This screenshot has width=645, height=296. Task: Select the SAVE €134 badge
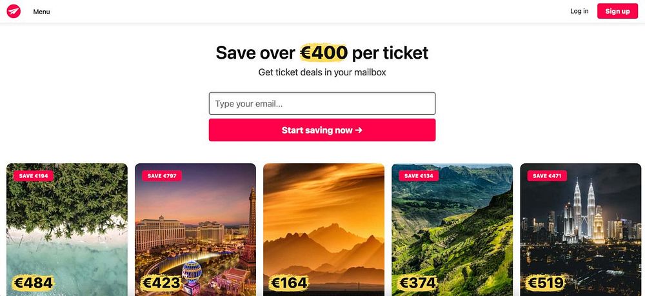coord(419,176)
